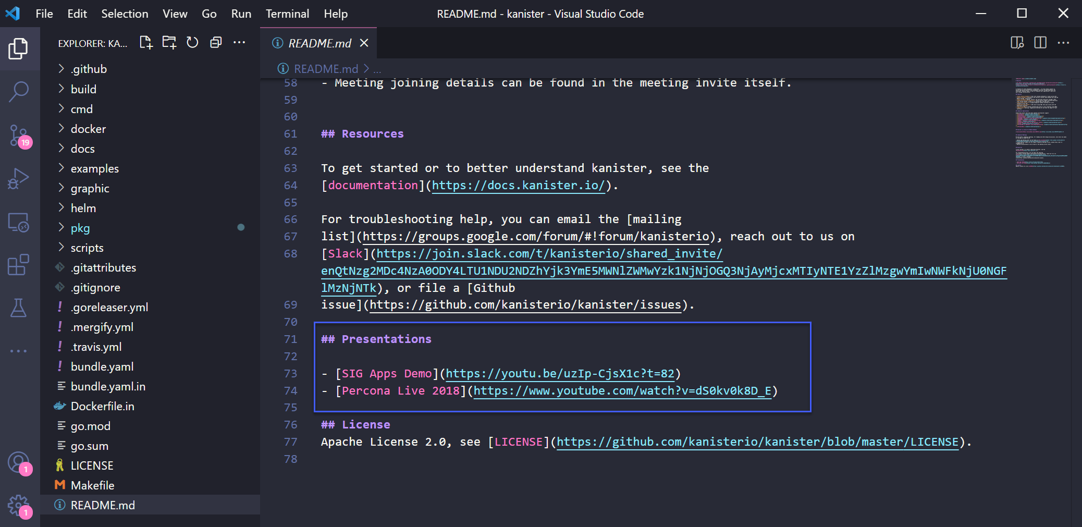Expand the examples folder
The height and width of the screenshot is (527, 1082).
pos(94,168)
